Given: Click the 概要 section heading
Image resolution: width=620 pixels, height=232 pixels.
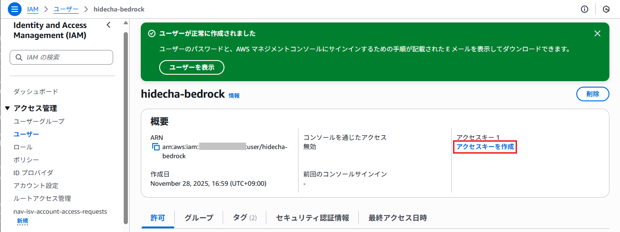Looking at the screenshot, I should click(160, 122).
